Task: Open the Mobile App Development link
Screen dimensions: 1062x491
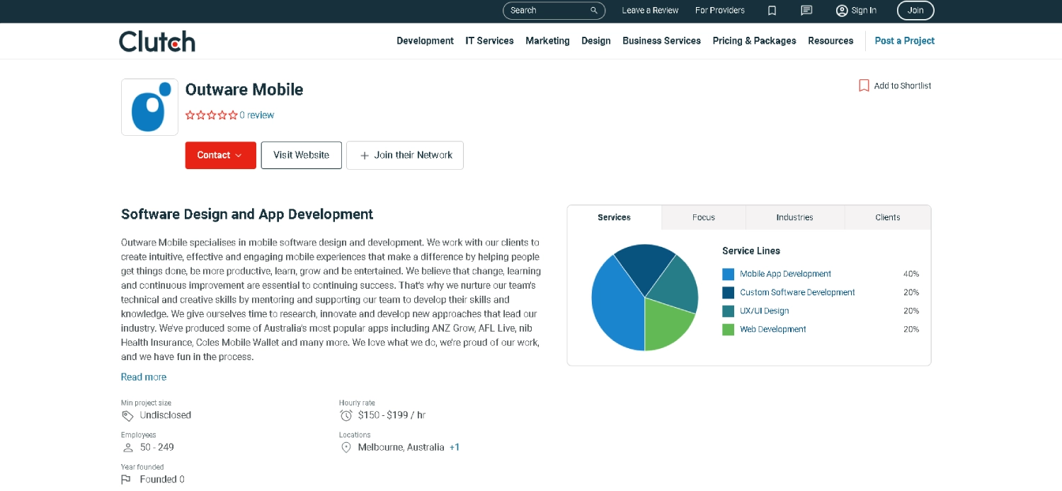Action: pos(785,275)
